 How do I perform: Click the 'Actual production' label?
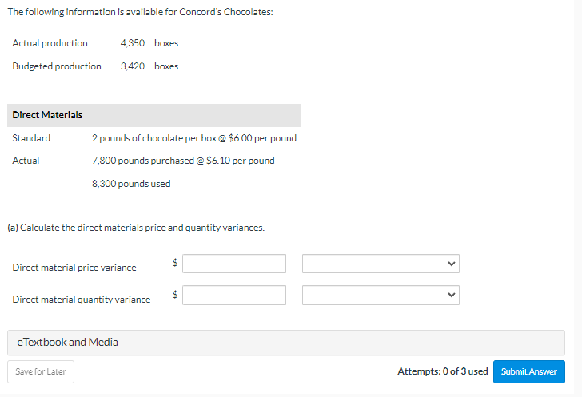click(50, 43)
